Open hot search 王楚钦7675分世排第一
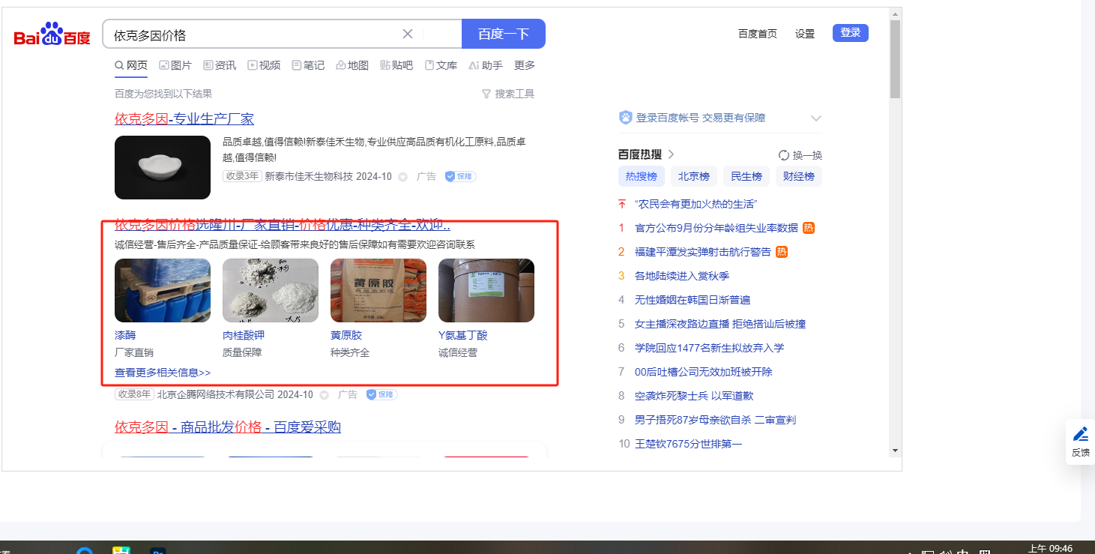 [x=689, y=444]
